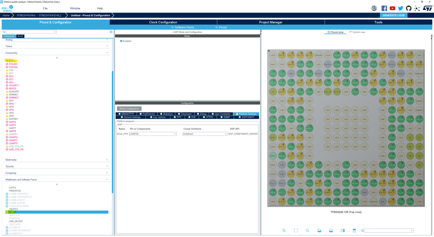
Task: Flip the chip view horizontally
Action: coord(343,230)
